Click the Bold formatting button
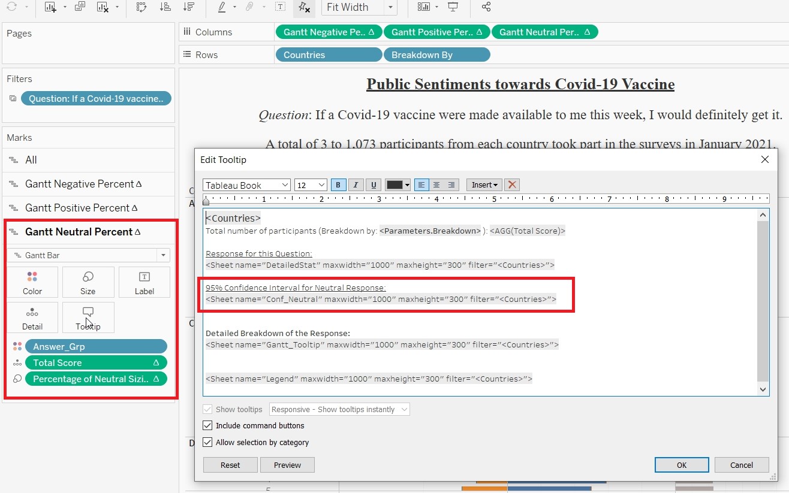This screenshot has height=493, width=789. (338, 185)
